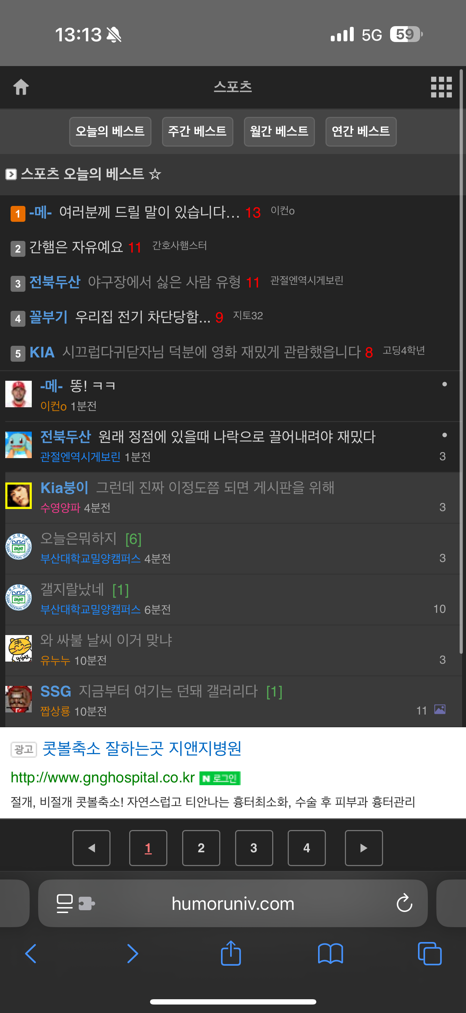
Task: Open Safari bookmarks book icon
Action: (x=330, y=954)
